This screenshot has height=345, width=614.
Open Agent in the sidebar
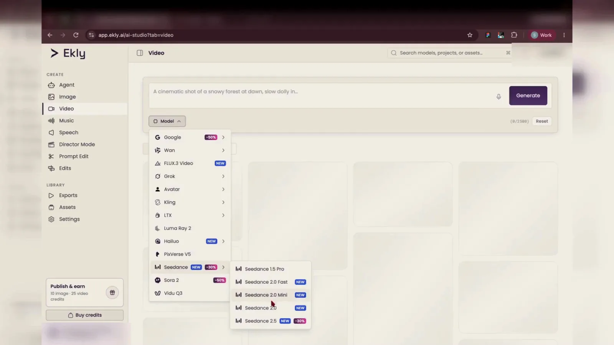(85, 85)
